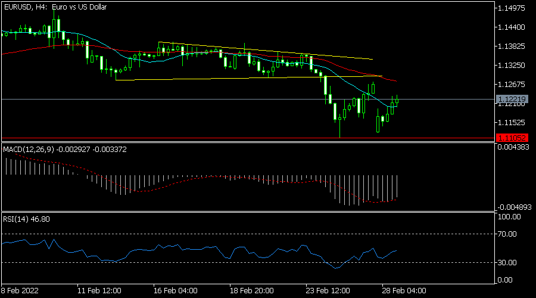
Task: Click the 1.14975 price scale value
Action: click(512, 8)
